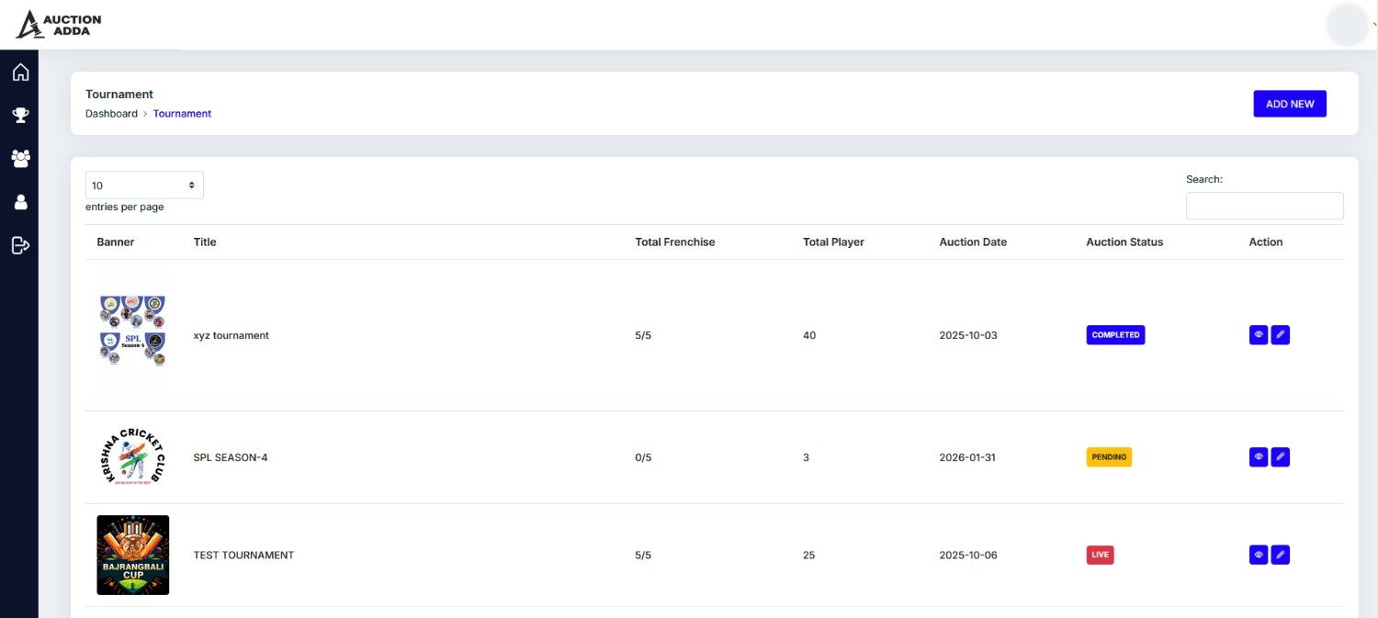Screen dimensions: 1378x618
Task: Go to Dashboard breadcrumb link
Action: [x=111, y=114]
